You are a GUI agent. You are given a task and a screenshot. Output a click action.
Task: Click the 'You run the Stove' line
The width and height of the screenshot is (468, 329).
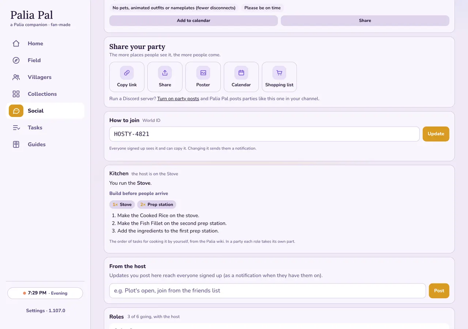(130, 183)
